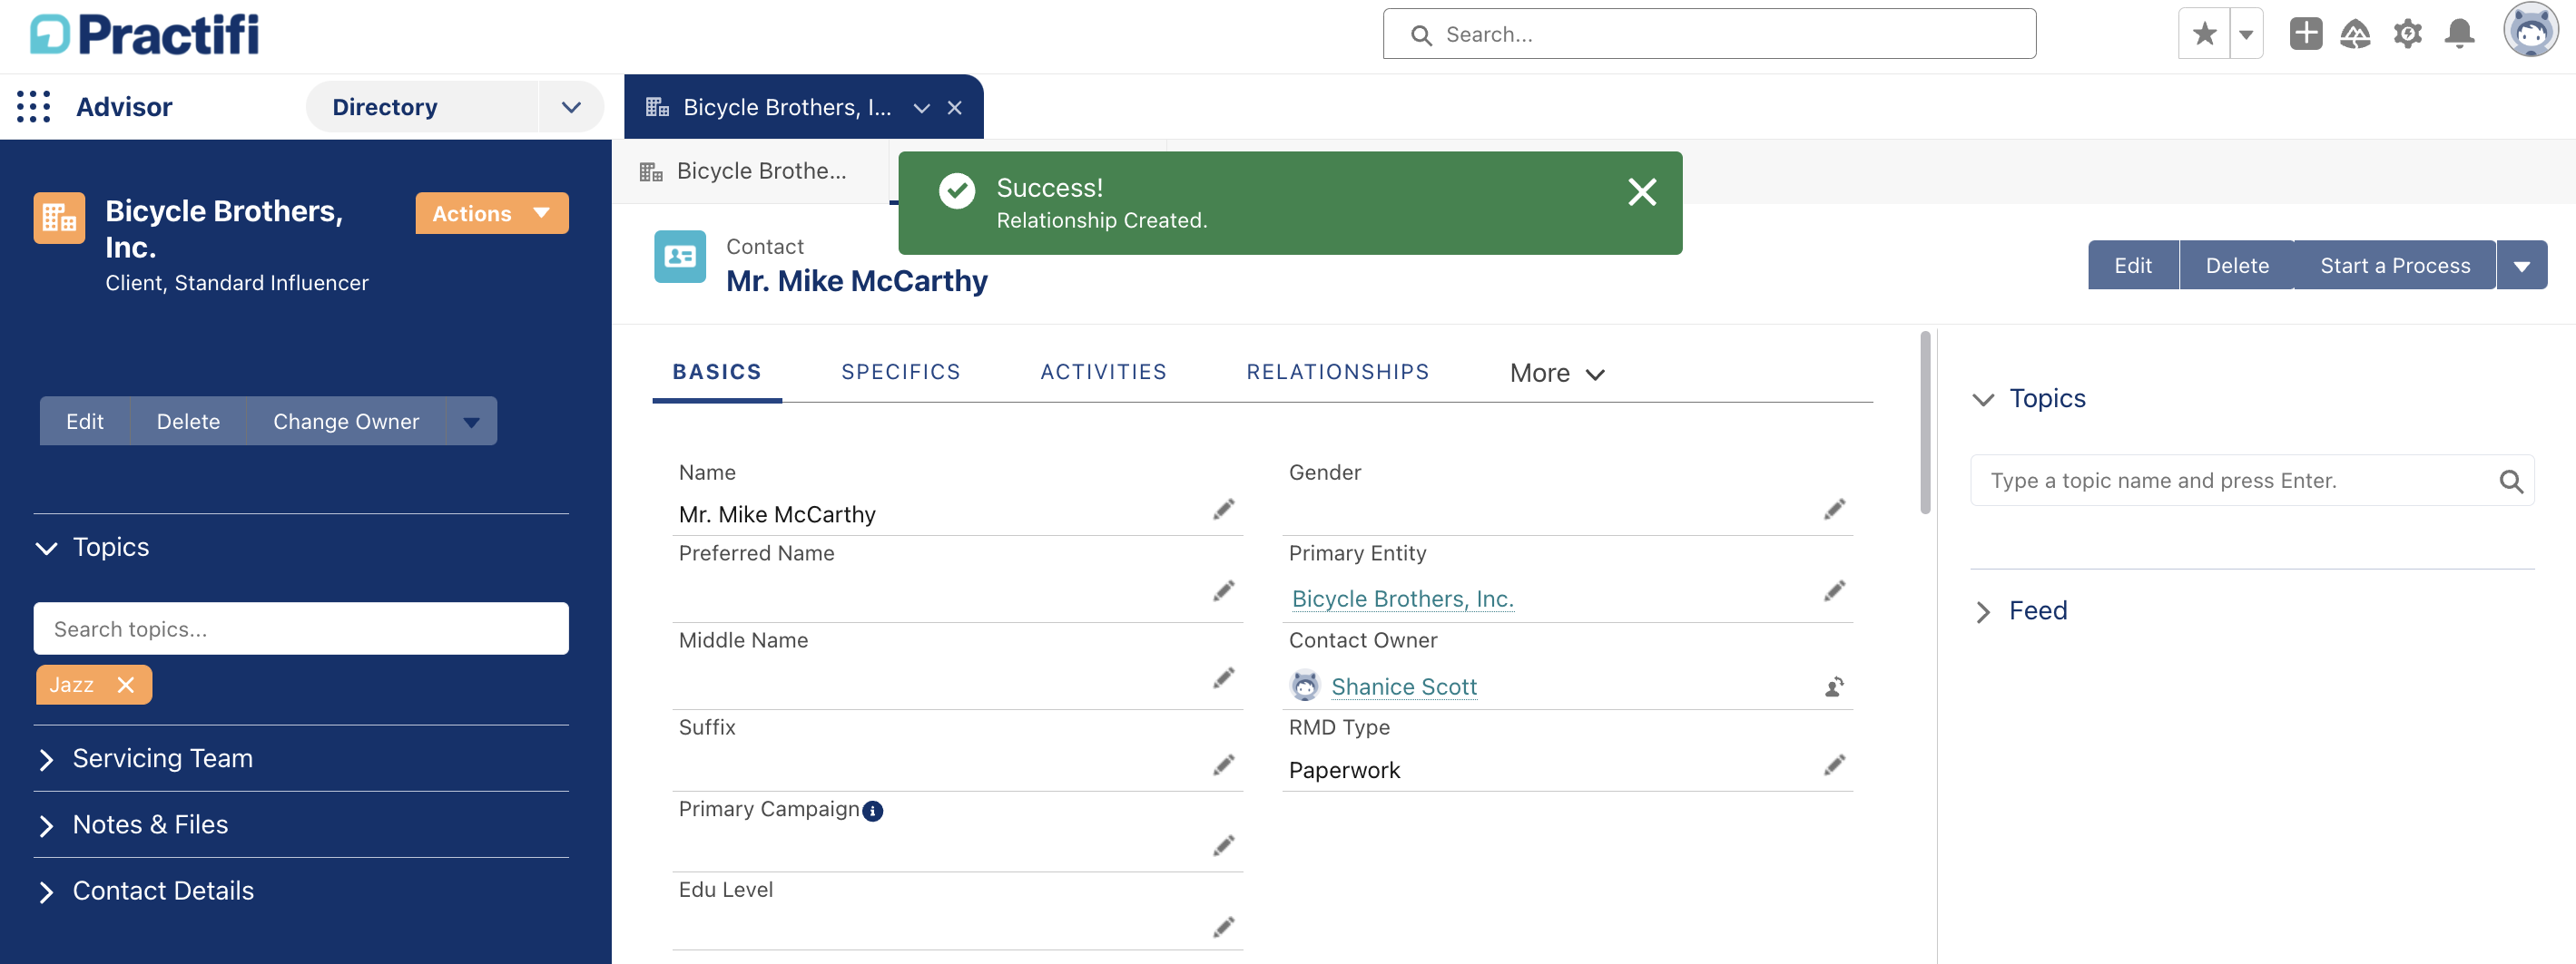Image resolution: width=2576 pixels, height=964 pixels.
Task: Switch to SPECIFICS tab
Action: 900,372
